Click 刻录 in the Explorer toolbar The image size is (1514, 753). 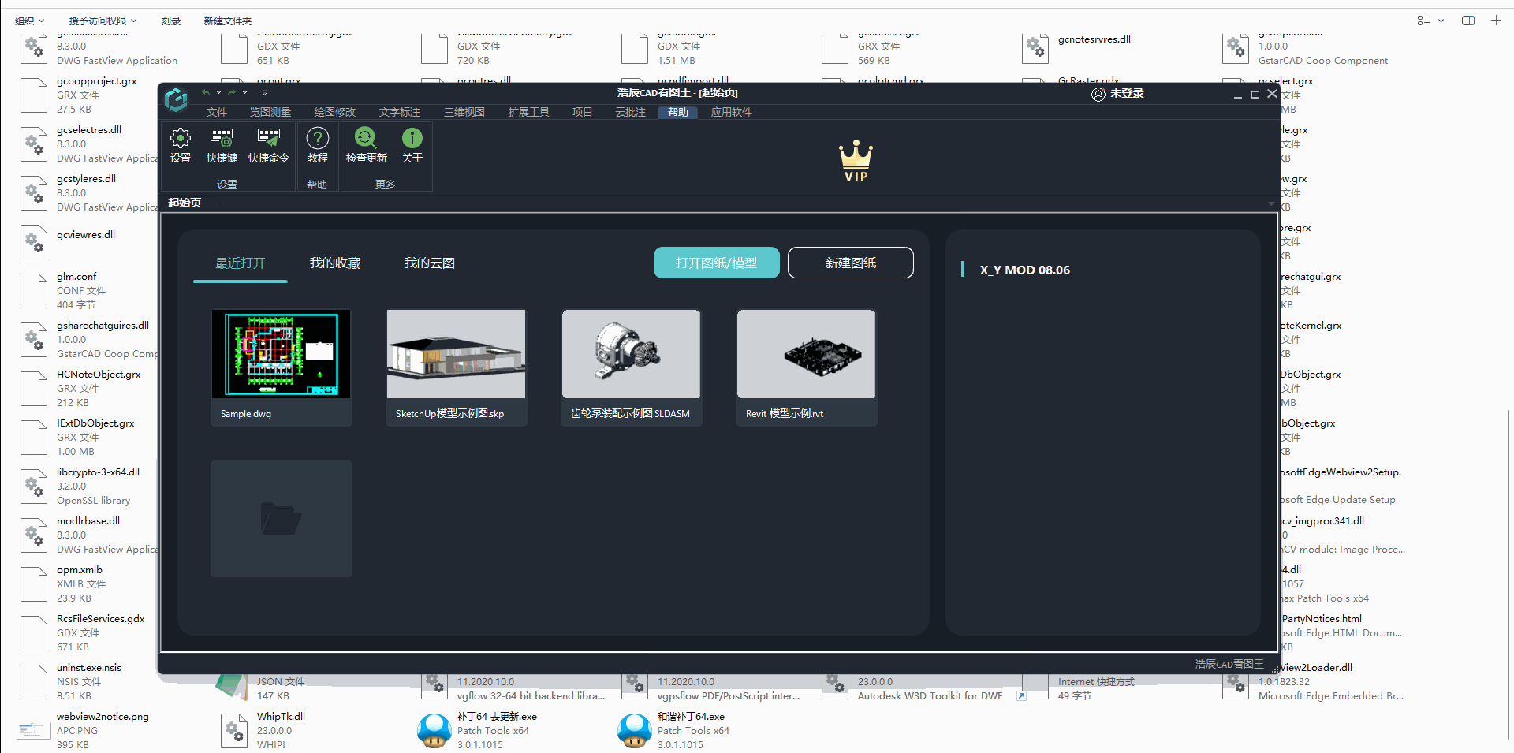tap(171, 21)
